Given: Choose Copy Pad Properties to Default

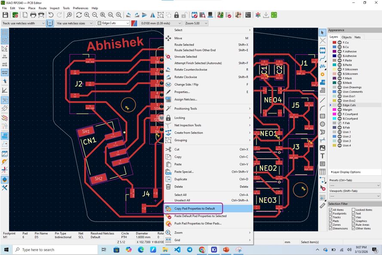Looking at the screenshot, I should point(208,209).
